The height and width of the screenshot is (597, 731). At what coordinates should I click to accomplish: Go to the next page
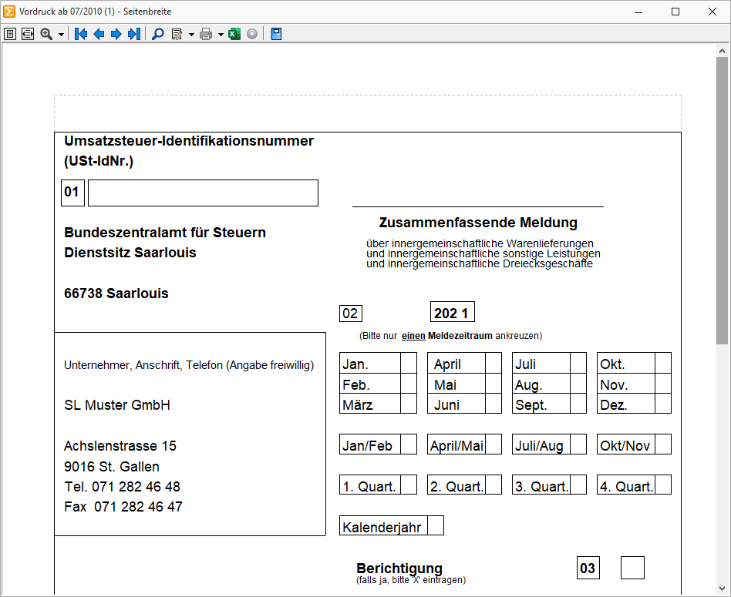click(x=116, y=34)
